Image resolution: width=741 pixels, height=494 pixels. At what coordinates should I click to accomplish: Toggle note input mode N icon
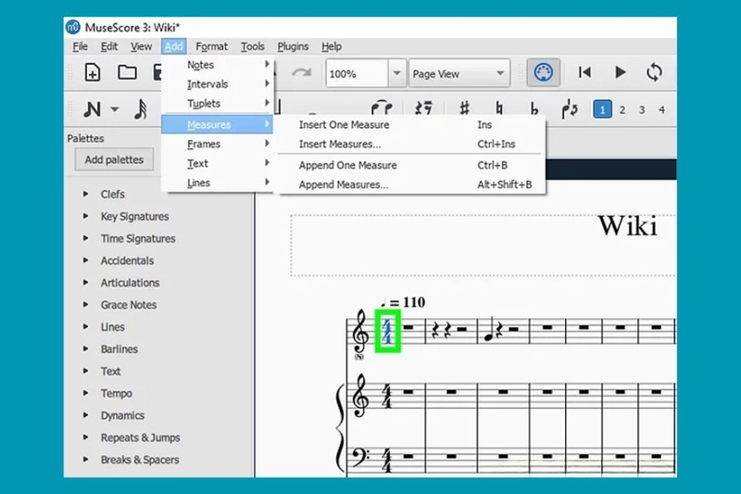(x=92, y=109)
